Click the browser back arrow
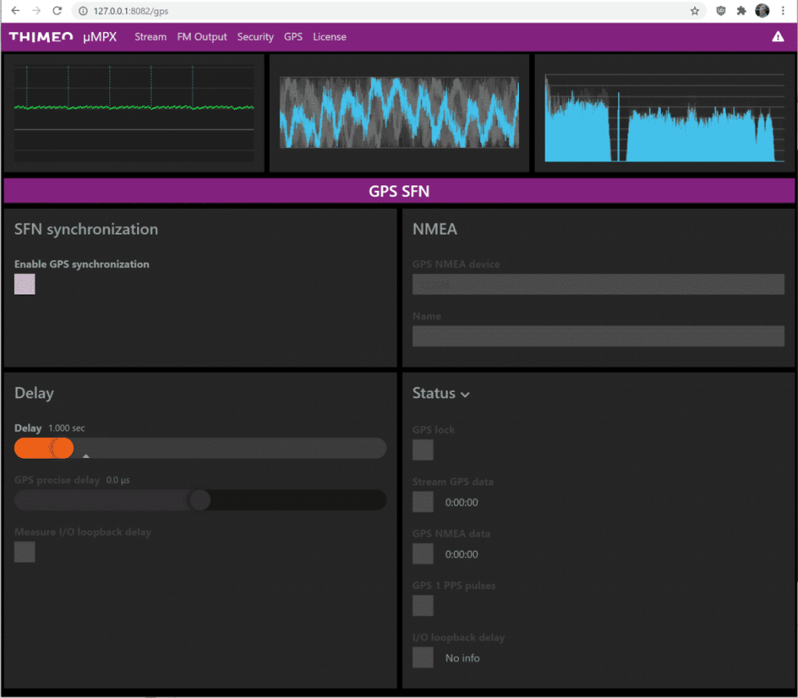Image resolution: width=798 pixels, height=698 pixels. pos(14,11)
